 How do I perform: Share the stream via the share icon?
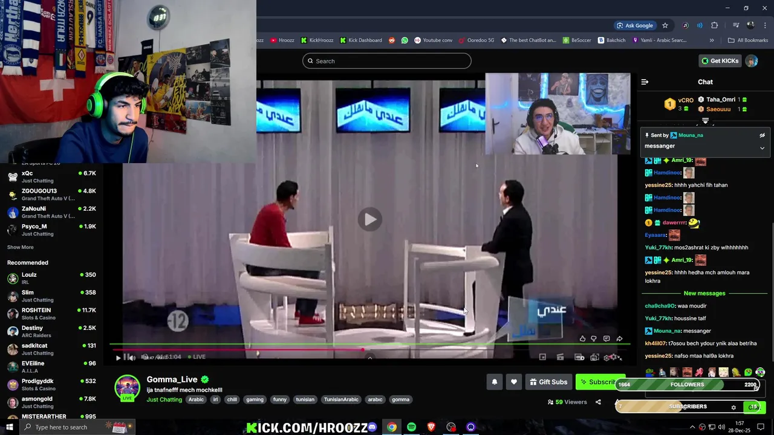click(598, 402)
